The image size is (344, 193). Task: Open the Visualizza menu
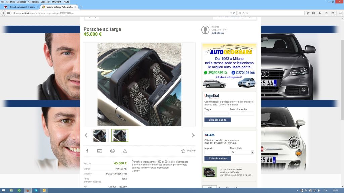(21, 2)
